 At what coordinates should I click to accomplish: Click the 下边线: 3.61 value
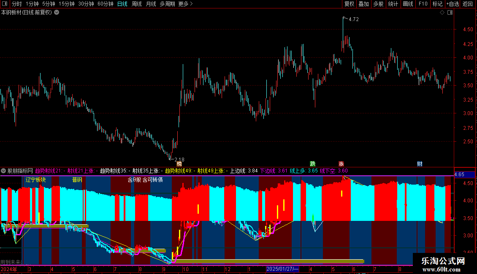tap(274, 171)
